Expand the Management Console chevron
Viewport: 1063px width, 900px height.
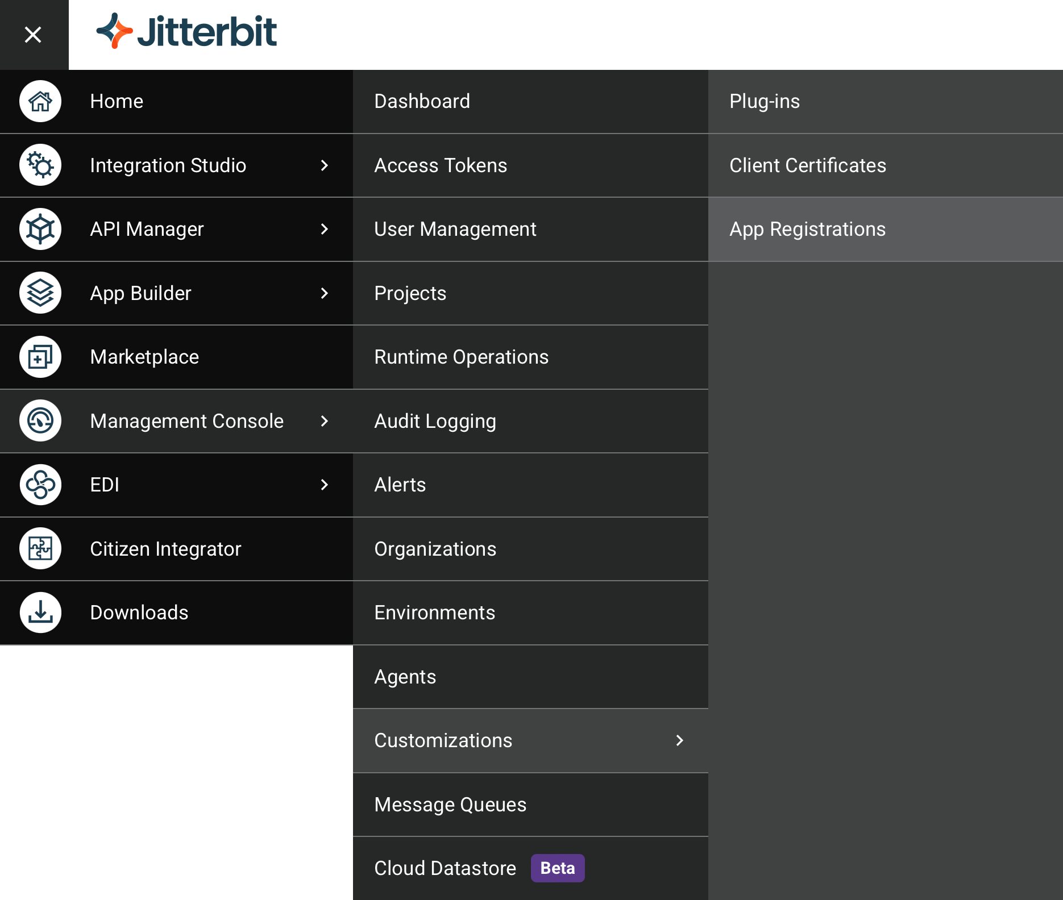coord(325,421)
